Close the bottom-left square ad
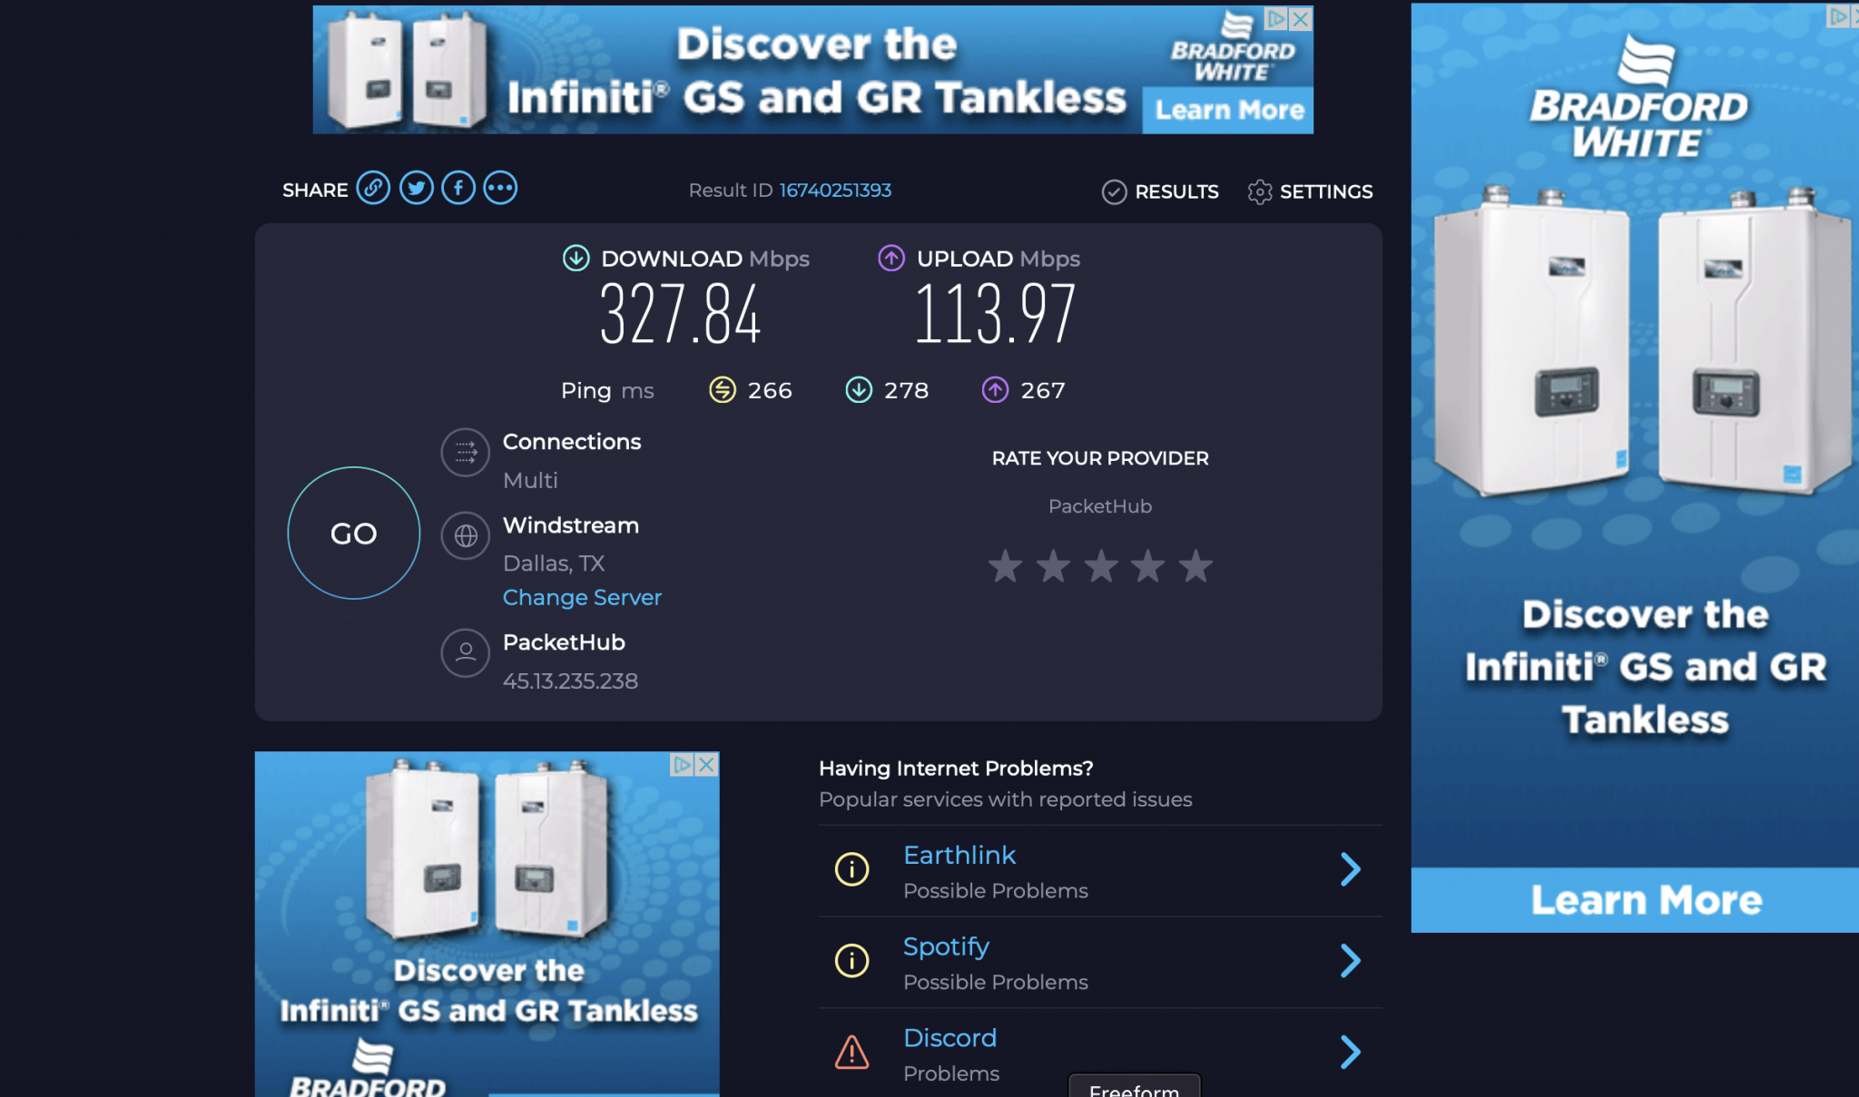 [x=706, y=764]
